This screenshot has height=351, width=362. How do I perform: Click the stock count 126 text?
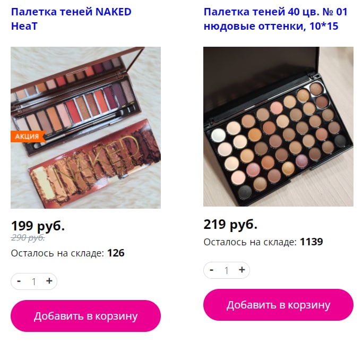coord(116,253)
